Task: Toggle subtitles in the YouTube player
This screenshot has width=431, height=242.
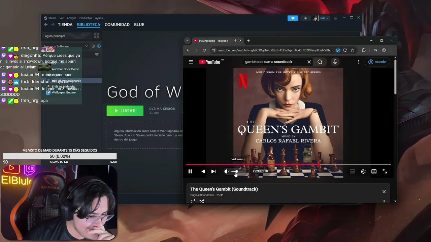Action: click(353, 171)
